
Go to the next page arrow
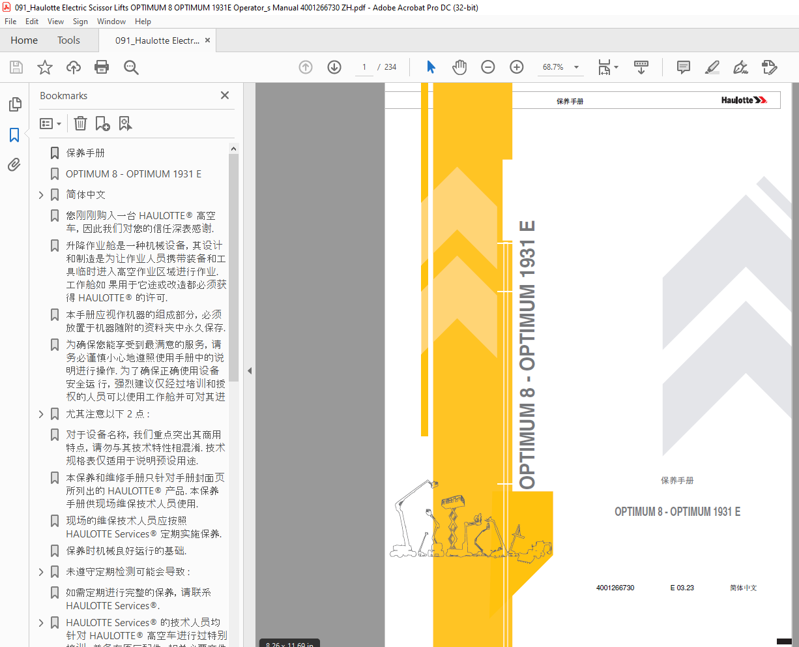(334, 67)
